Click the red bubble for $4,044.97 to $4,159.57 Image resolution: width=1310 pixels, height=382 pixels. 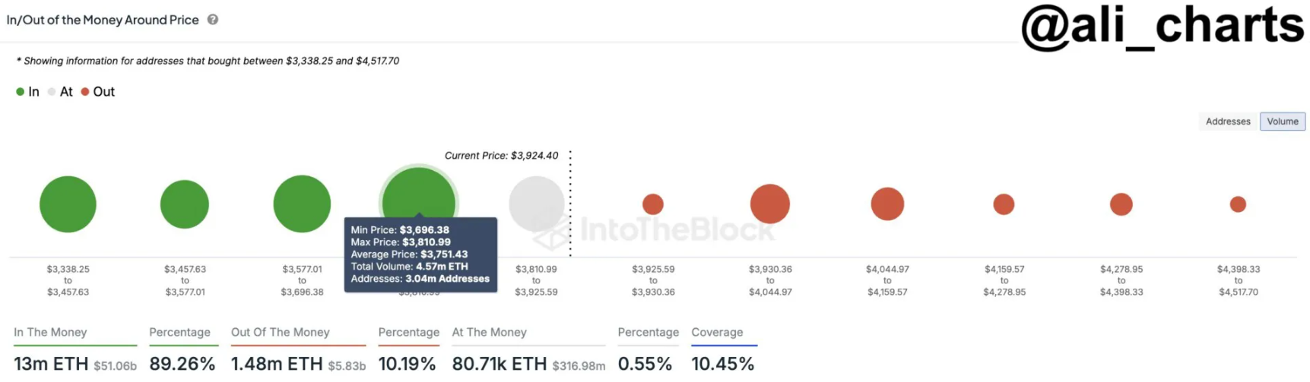pos(887,204)
